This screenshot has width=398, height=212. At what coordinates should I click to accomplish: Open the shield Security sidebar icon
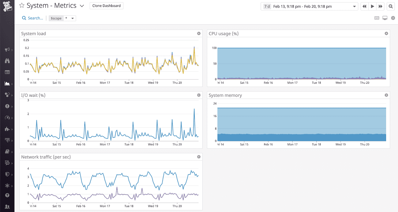(7, 174)
